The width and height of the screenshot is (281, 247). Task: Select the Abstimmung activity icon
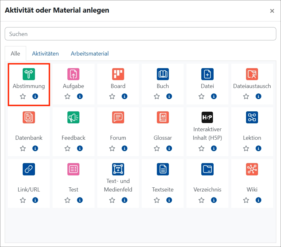pyautogui.click(x=29, y=74)
